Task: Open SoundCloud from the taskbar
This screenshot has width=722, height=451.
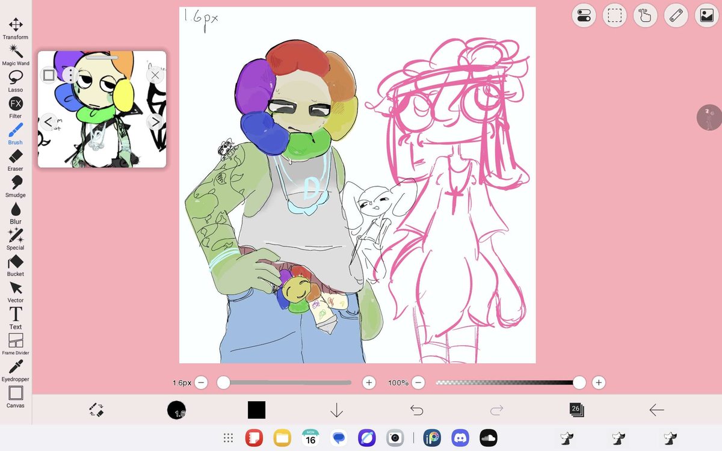Action: [489, 438]
